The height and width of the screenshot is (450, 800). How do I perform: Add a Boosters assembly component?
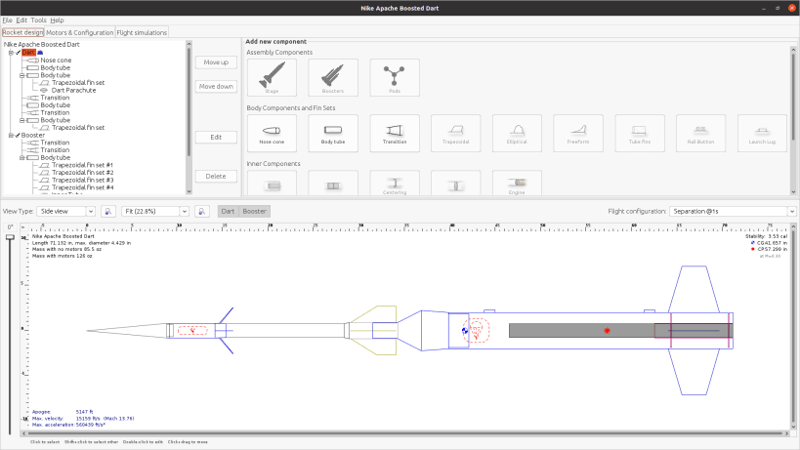(x=333, y=77)
